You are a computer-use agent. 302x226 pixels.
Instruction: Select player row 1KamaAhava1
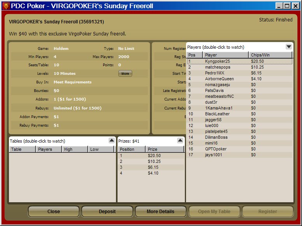(240, 108)
